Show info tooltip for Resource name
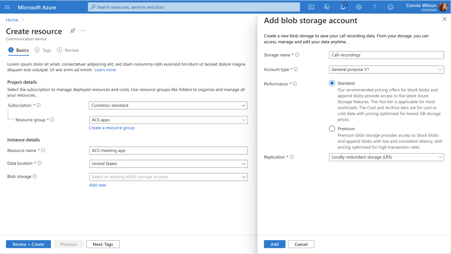This screenshot has height=254, width=451. [x=43, y=150]
